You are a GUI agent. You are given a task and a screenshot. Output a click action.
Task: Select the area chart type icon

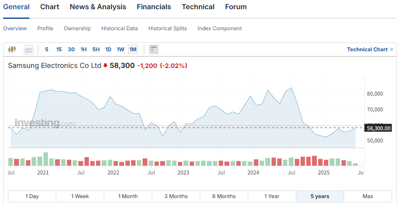coord(29,50)
